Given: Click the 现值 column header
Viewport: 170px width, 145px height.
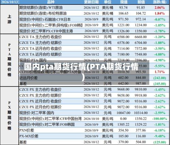Looking at the screenshot, I should 123,2.
